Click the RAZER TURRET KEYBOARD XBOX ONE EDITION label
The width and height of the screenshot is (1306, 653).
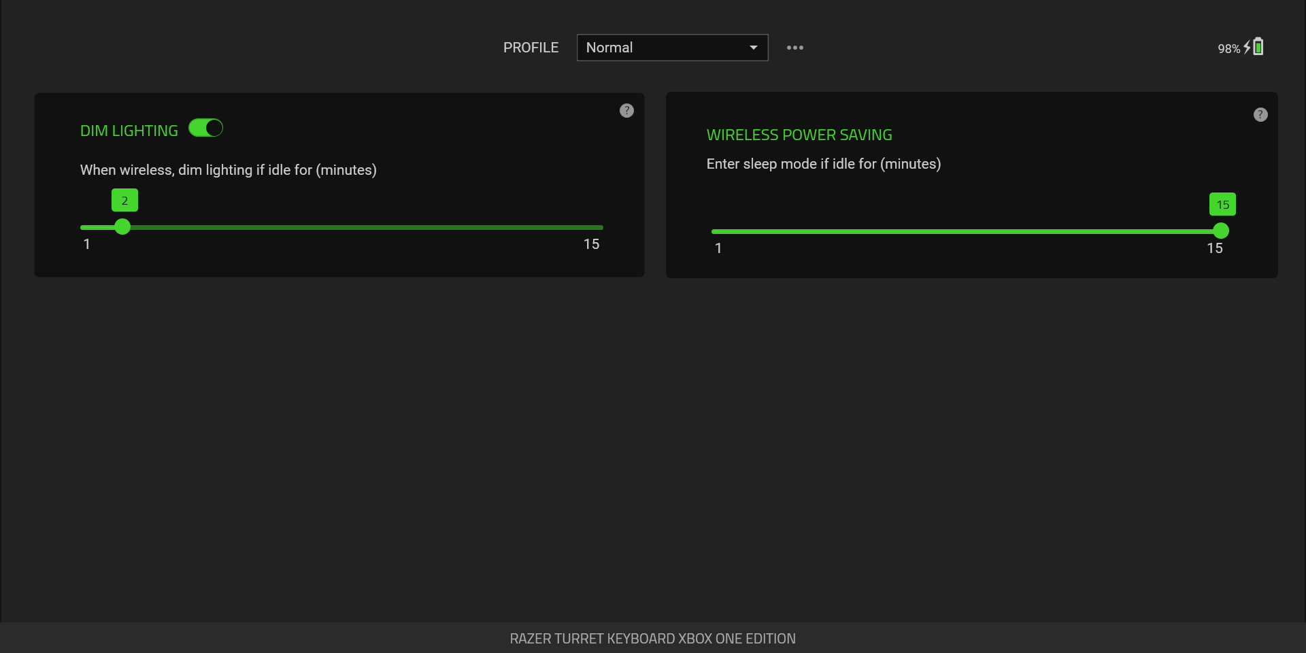pyautogui.click(x=652, y=638)
